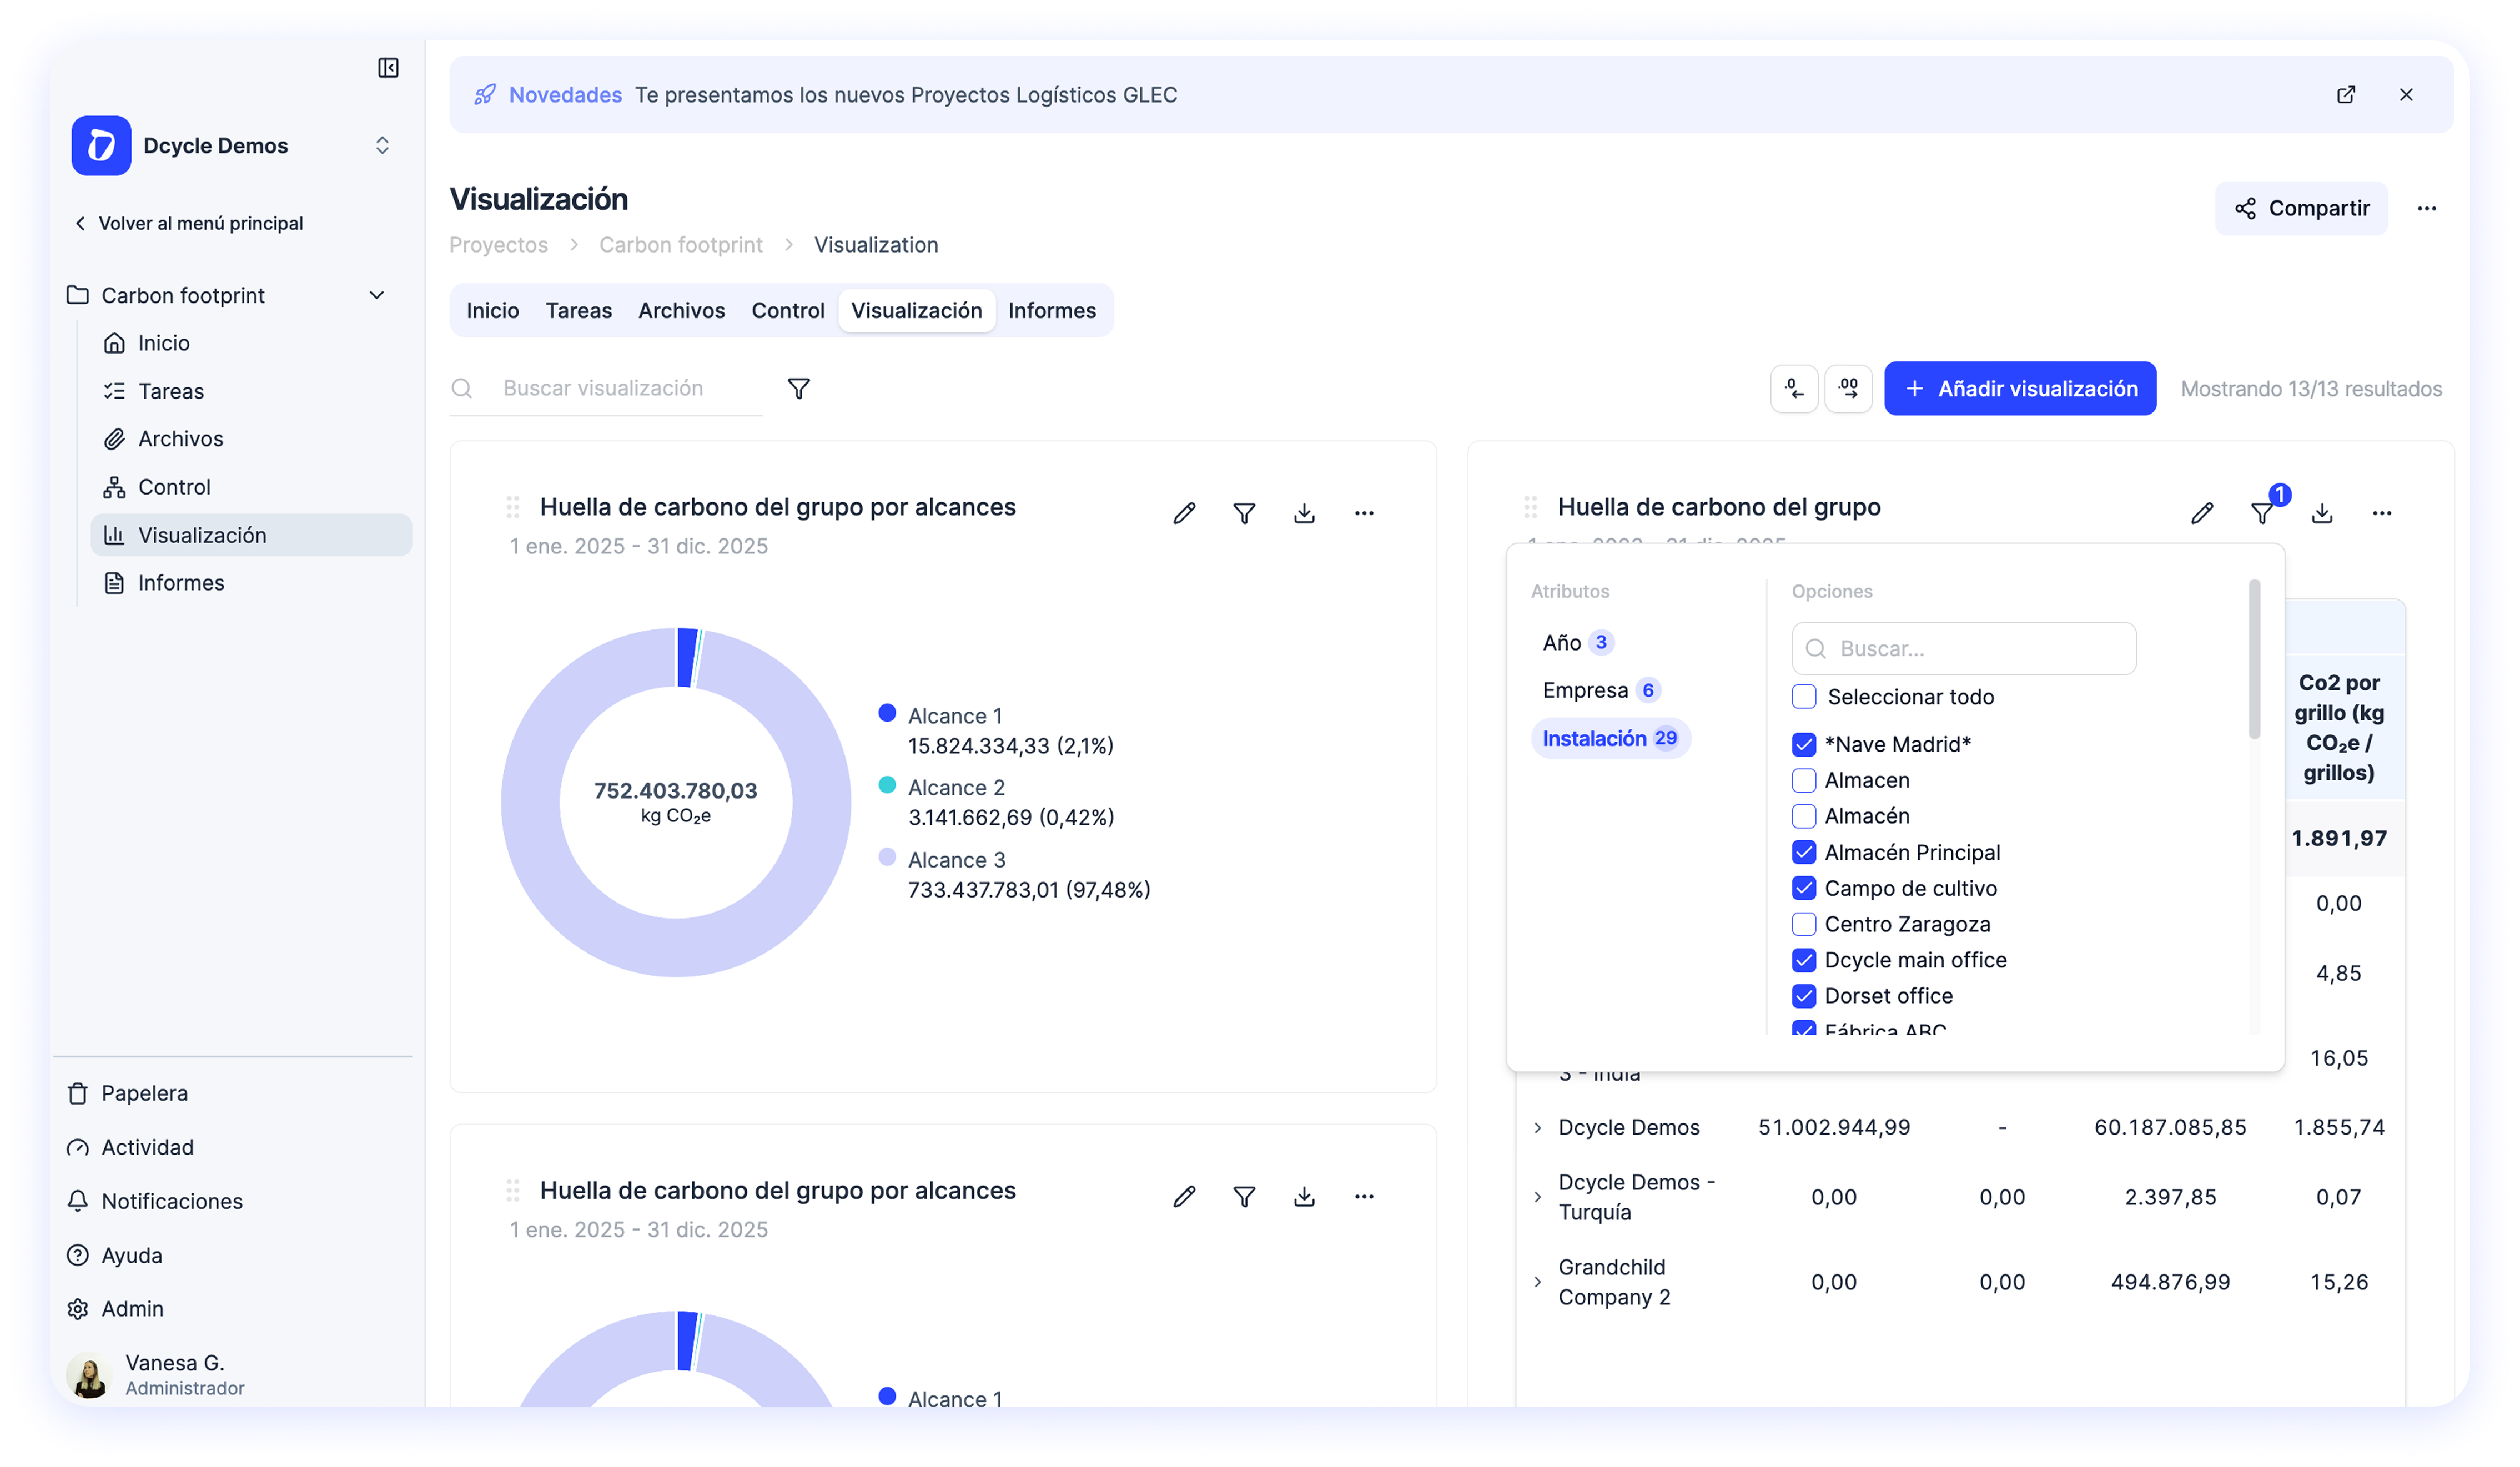This screenshot has width=2520, height=1467.
Task: Collapse the left sidebar
Action: coord(389,67)
